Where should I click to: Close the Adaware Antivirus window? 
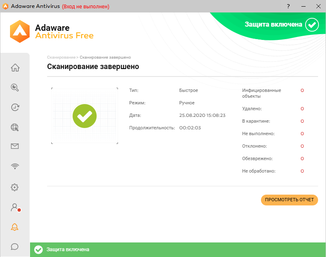click(x=318, y=6)
